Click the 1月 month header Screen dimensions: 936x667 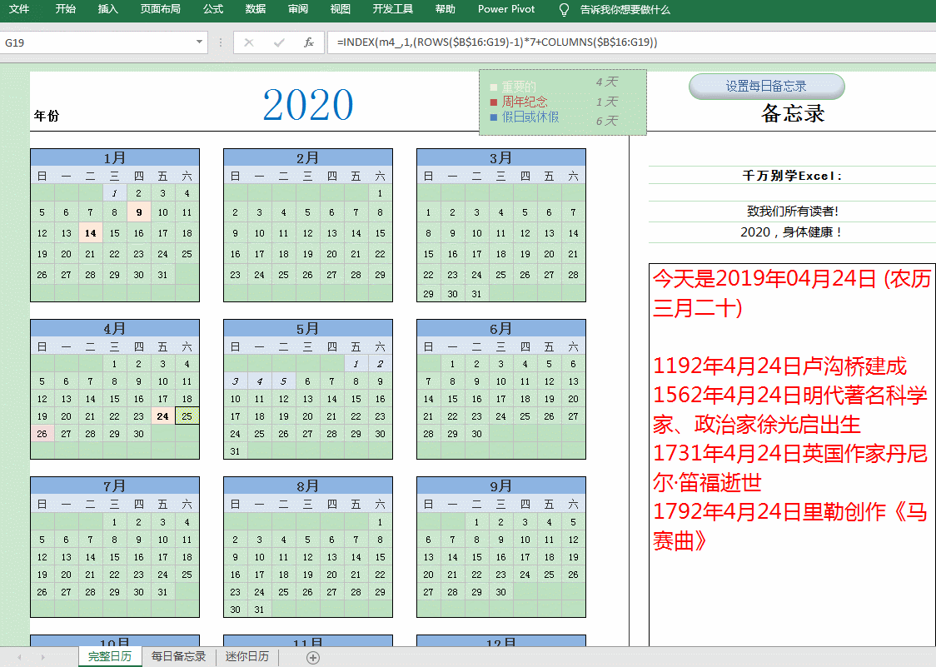pyautogui.click(x=115, y=157)
